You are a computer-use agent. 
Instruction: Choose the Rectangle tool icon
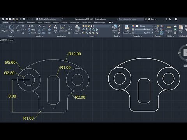(23, 26)
